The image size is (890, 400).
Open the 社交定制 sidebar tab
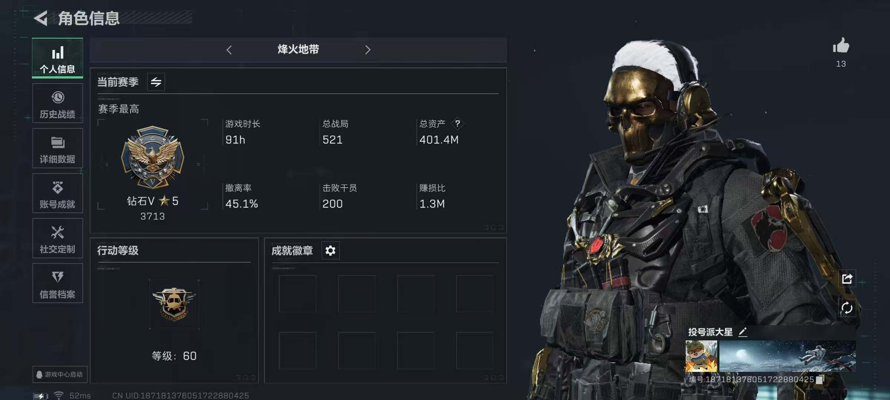tap(57, 238)
